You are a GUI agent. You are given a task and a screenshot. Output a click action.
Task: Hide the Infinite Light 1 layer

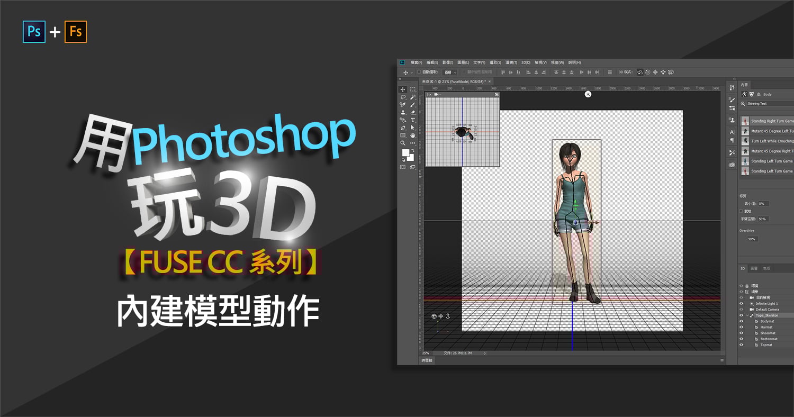coord(741,304)
